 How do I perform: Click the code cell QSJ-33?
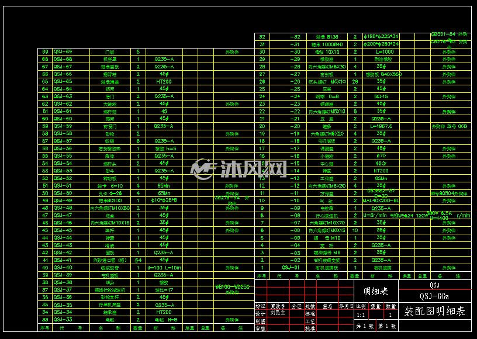pyautogui.click(x=63, y=320)
